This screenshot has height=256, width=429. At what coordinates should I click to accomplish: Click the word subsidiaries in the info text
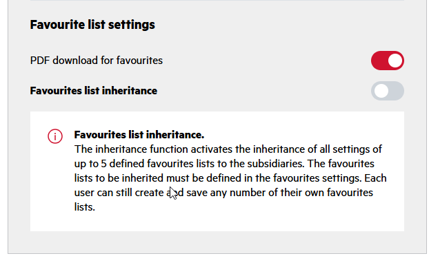click(x=276, y=164)
